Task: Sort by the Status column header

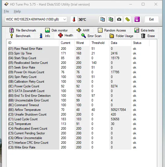Action: tap(140, 43)
